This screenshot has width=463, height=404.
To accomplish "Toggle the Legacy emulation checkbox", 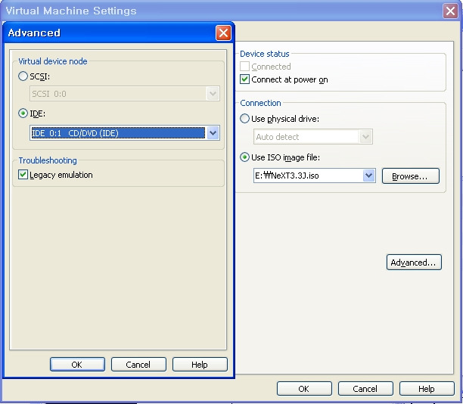I will 23,175.
